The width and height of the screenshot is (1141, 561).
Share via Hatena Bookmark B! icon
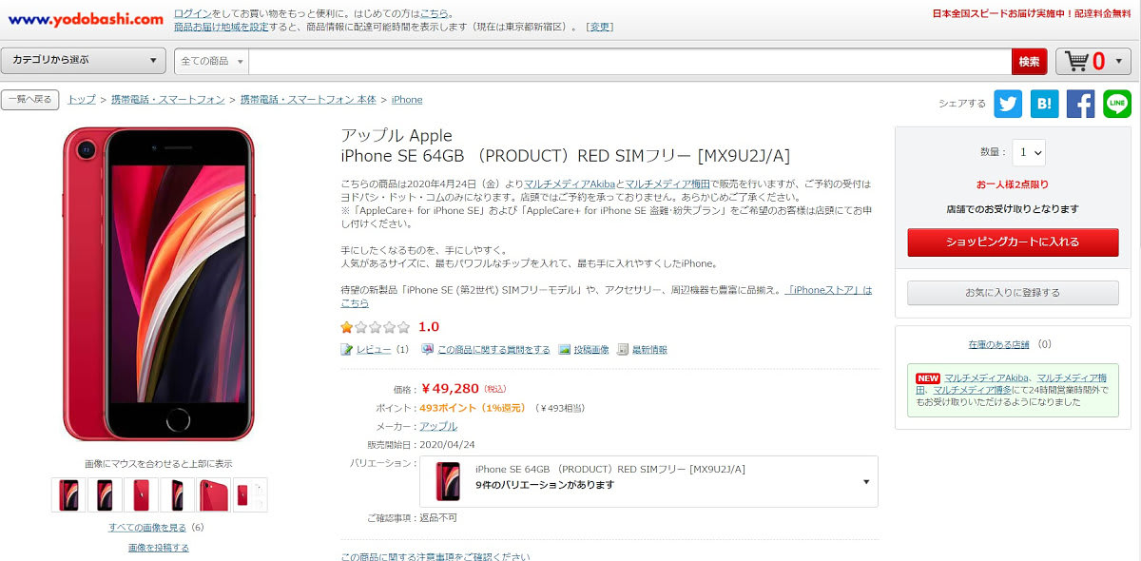click(1044, 104)
